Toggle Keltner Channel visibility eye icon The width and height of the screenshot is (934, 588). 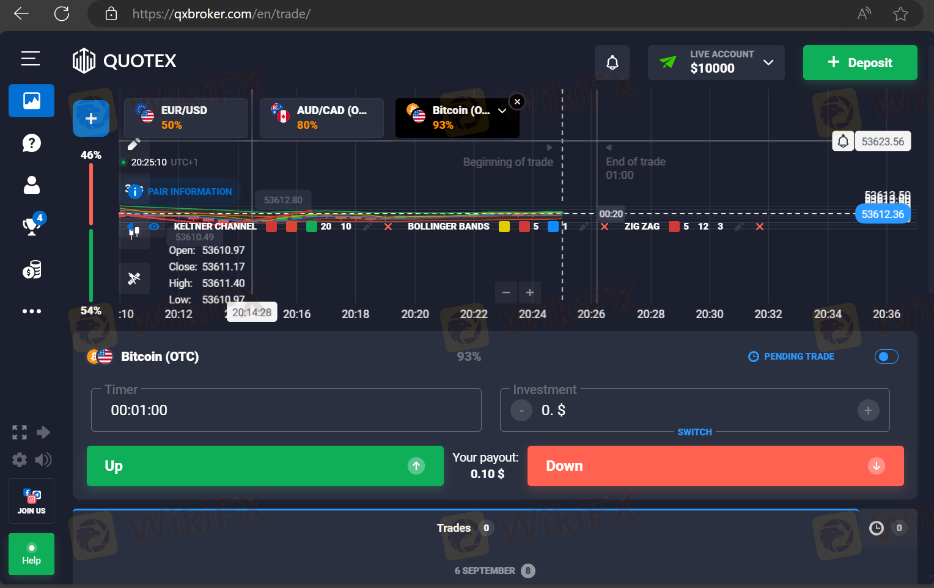(154, 227)
